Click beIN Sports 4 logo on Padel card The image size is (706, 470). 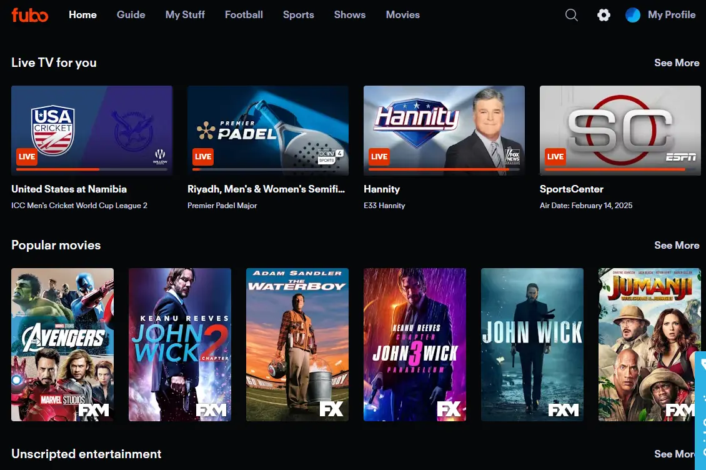tap(331, 156)
